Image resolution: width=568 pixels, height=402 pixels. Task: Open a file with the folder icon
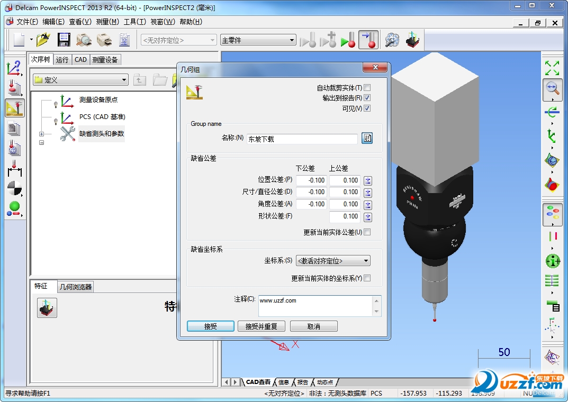click(43, 40)
